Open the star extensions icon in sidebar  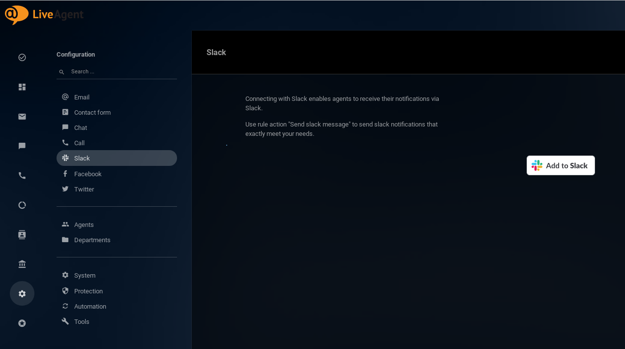click(x=22, y=323)
